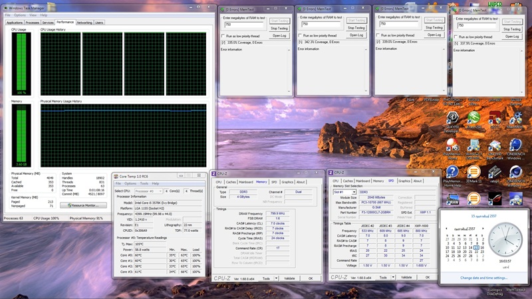Image resolution: width=532 pixels, height=299 pixels.
Task: Click Stop Testing in the fourth MemTest window
Action: [512, 29]
